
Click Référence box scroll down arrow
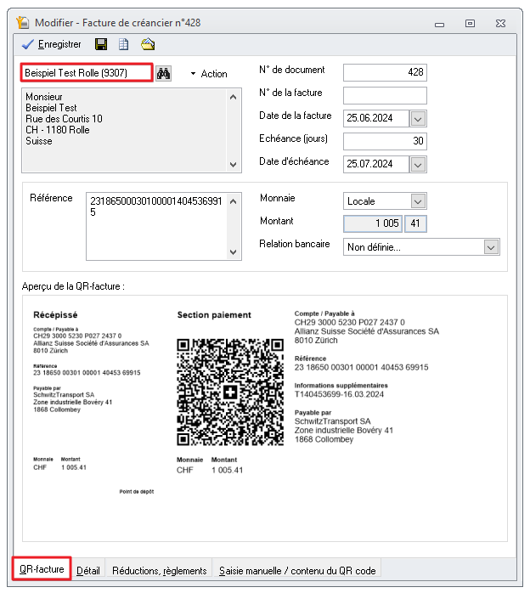(234, 251)
